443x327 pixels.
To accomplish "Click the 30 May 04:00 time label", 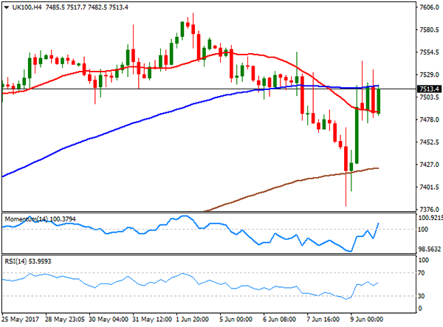I will pos(109,320).
